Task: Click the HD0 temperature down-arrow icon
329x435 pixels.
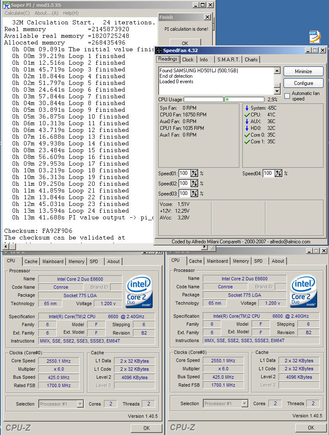Action: pyautogui.click(x=247, y=128)
